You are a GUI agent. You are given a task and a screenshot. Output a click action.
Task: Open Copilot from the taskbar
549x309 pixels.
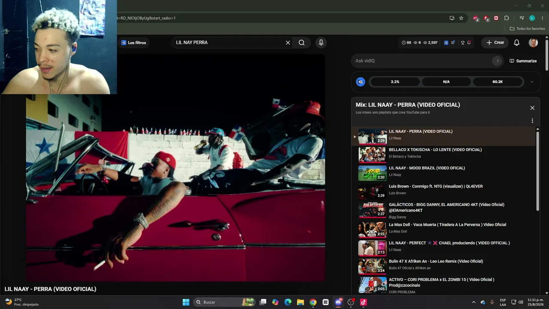pos(275,302)
